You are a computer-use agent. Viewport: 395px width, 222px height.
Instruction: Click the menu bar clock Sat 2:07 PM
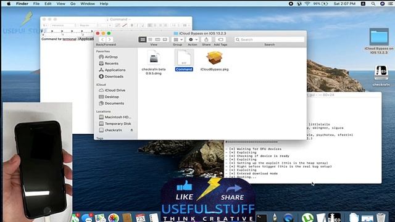point(344,4)
